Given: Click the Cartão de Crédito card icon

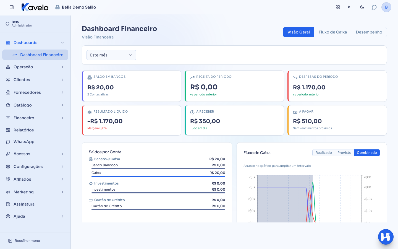Looking at the screenshot, I should [91, 200].
